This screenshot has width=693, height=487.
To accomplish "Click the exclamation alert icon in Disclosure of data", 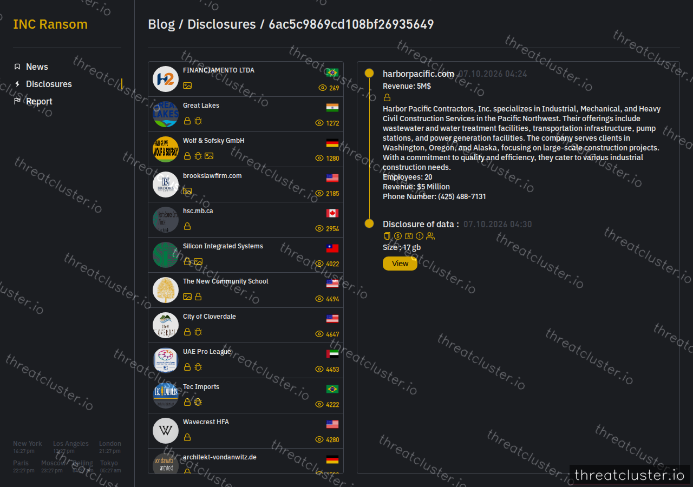I will [420, 236].
